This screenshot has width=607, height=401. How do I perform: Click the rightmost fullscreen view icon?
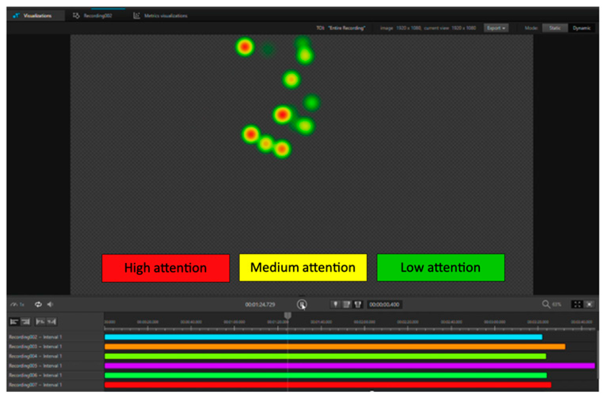589,304
